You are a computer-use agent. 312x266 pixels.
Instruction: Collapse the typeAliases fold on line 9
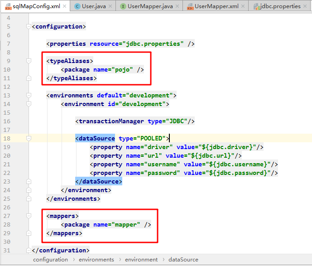click(29, 61)
